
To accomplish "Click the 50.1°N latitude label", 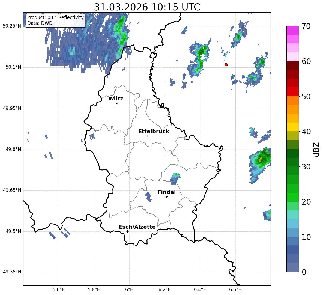I will 13,67.
